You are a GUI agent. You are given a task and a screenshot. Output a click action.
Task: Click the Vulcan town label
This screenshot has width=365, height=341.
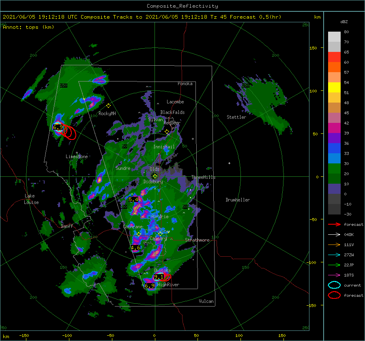[206, 301]
